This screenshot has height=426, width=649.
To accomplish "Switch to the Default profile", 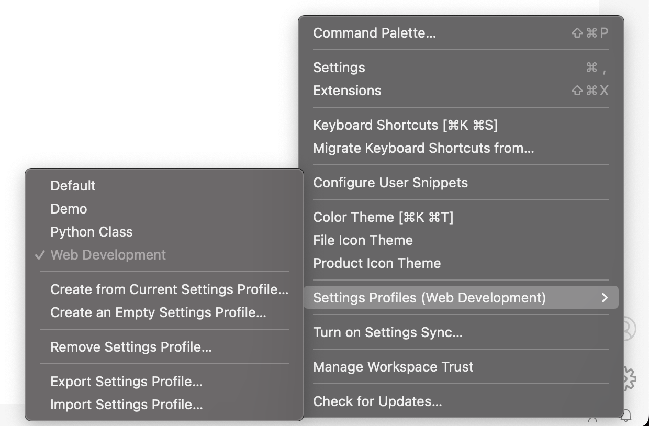I will point(73,185).
